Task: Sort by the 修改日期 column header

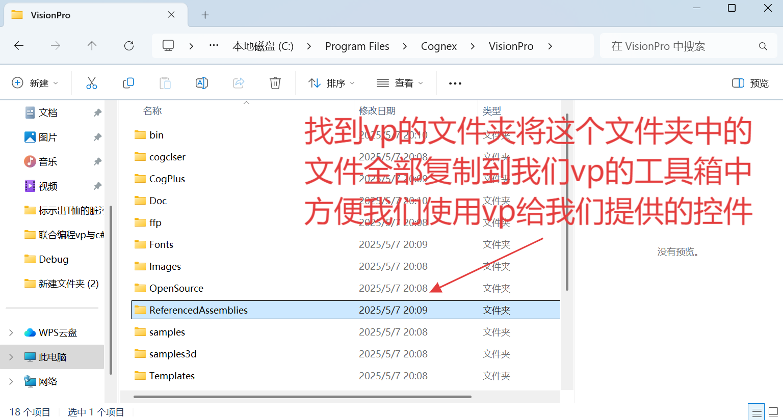Action: (377, 110)
